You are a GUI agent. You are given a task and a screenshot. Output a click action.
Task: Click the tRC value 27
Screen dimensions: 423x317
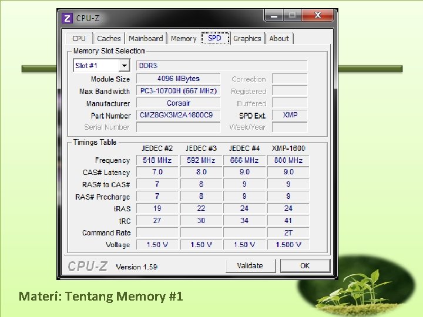point(157,221)
